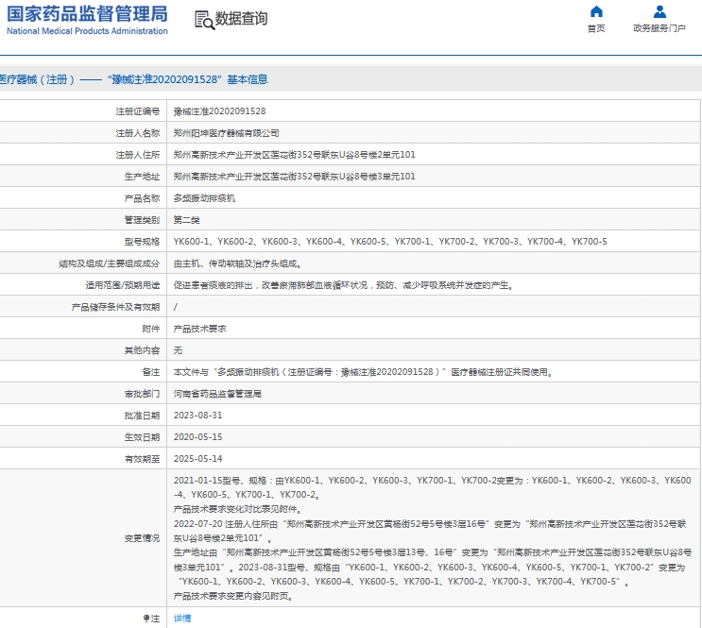
Task: Click the 2021-01-15 change record line
Action: 432,487
